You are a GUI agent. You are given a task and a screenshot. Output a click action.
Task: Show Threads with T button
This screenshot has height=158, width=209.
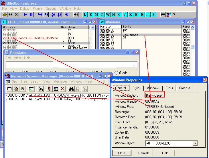click(x=102, y=14)
